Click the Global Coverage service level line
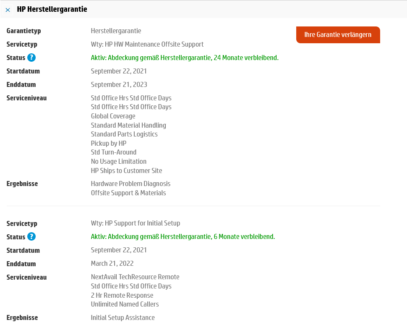Screen dimensions: 407x325 pyautogui.click(x=113, y=116)
